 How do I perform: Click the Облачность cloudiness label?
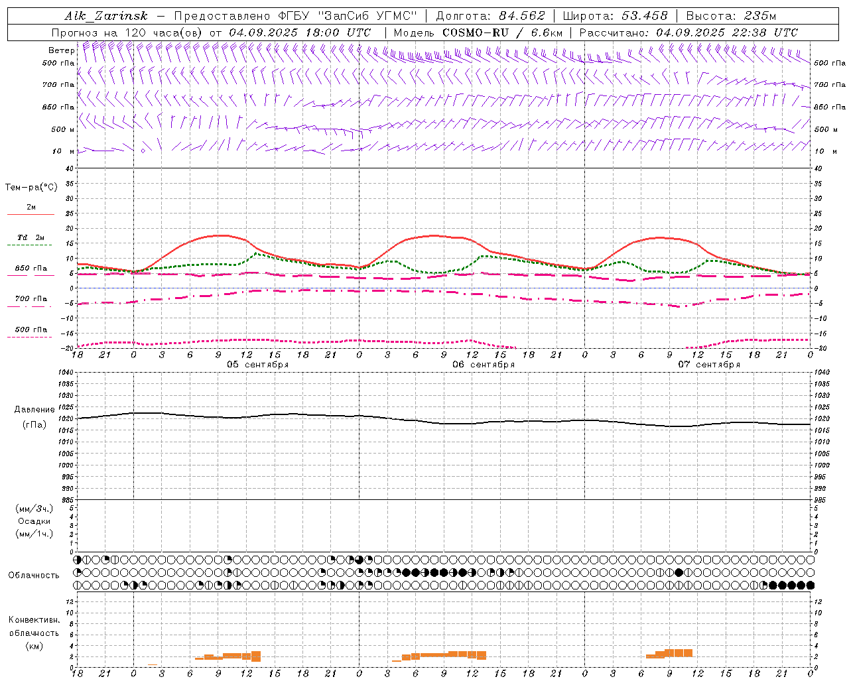click(x=34, y=576)
